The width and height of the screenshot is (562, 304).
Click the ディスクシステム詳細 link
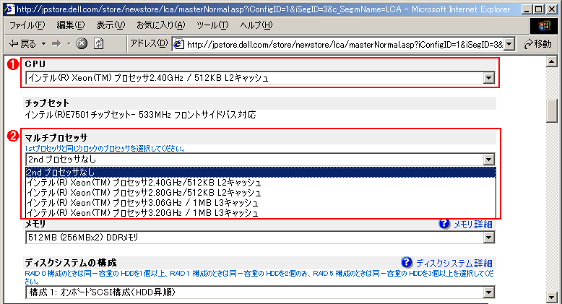point(454,263)
